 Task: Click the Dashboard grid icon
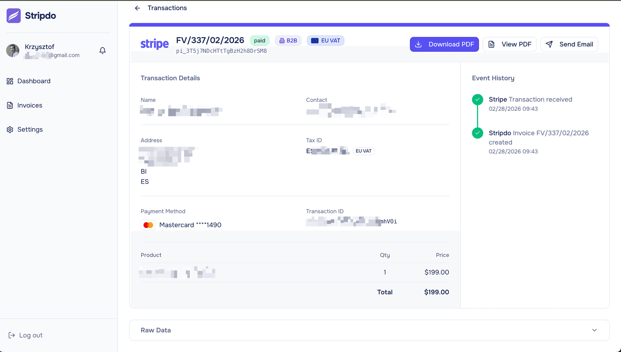pyautogui.click(x=10, y=81)
